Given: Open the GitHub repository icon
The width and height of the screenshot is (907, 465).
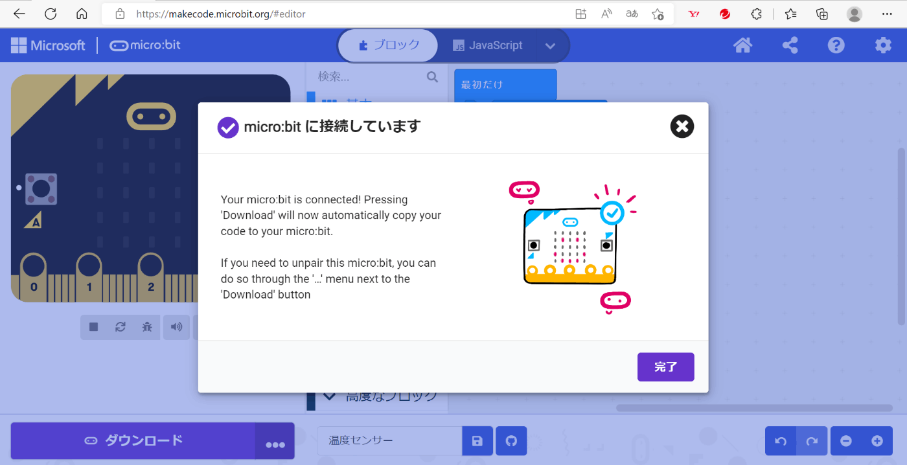Looking at the screenshot, I should [x=511, y=441].
